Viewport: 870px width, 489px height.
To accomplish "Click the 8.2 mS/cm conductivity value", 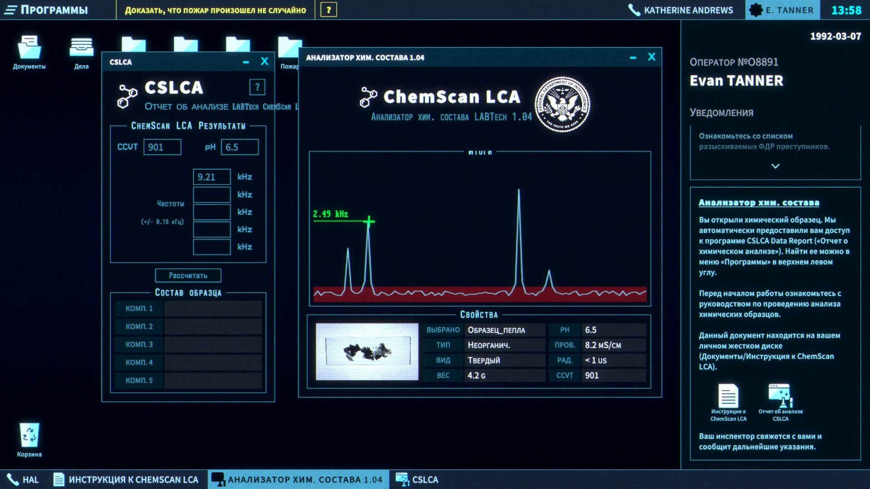I will (614, 345).
